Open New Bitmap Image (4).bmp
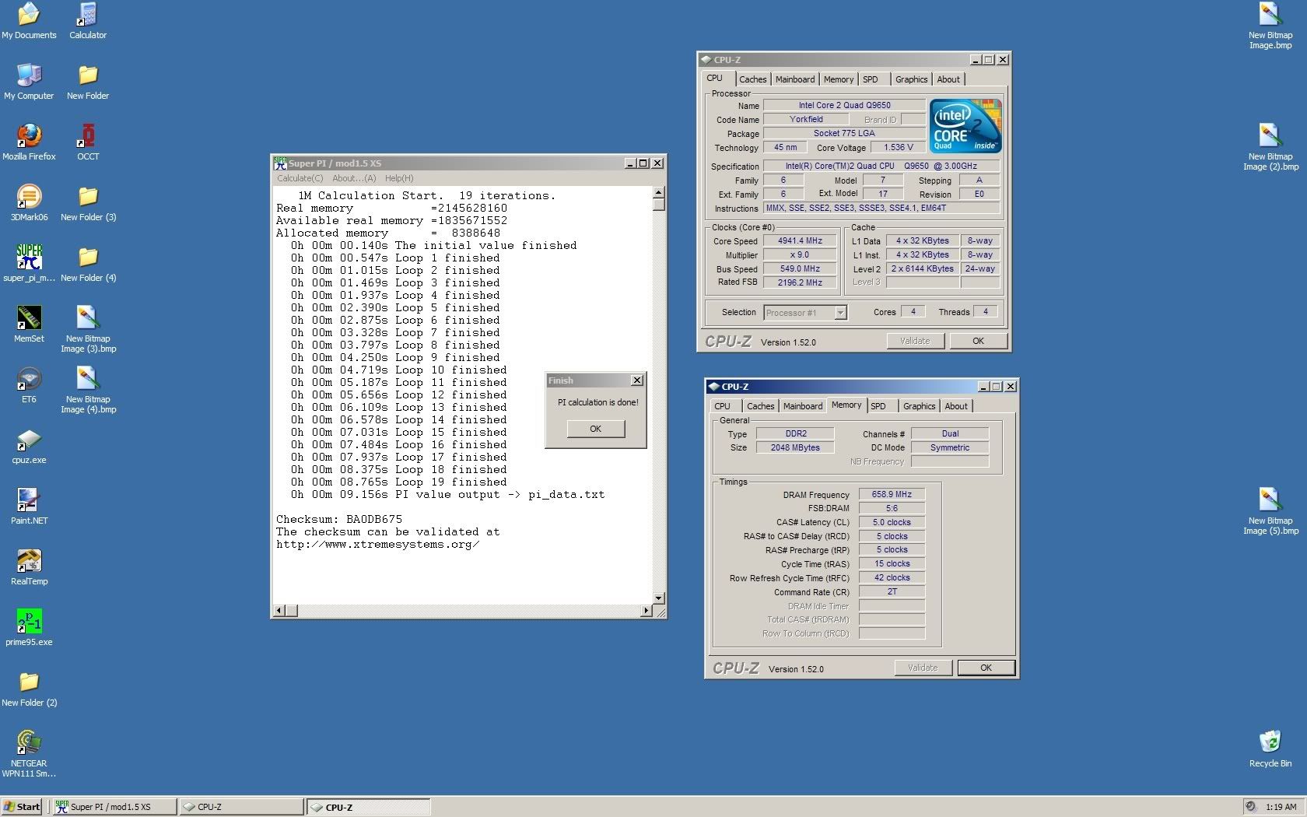This screenshot has width=1307, height=817. tap(88, 389)
